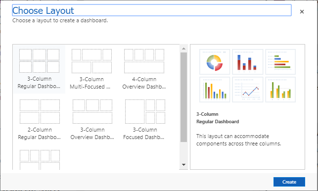Click the Choose Layout title field
This screenshot has height=191, width=318.
click(x=152, y=10)
